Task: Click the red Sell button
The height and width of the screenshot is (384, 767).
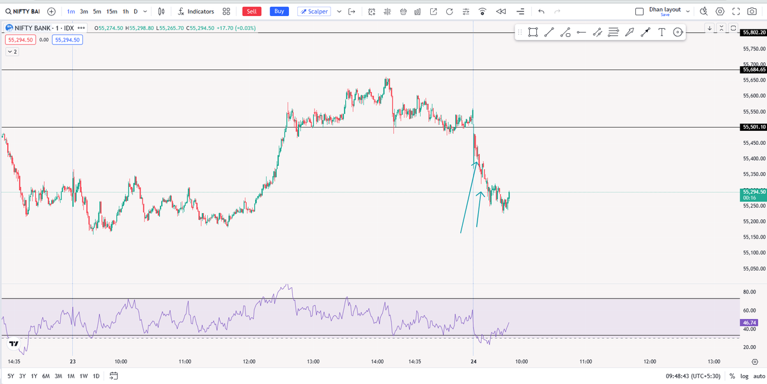Action: pyautogui.click(x=252, y=11)
